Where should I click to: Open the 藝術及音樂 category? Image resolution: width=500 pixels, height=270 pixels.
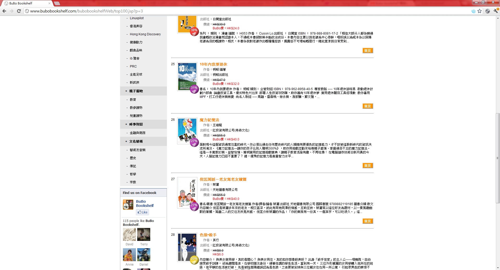pos(137,150)
